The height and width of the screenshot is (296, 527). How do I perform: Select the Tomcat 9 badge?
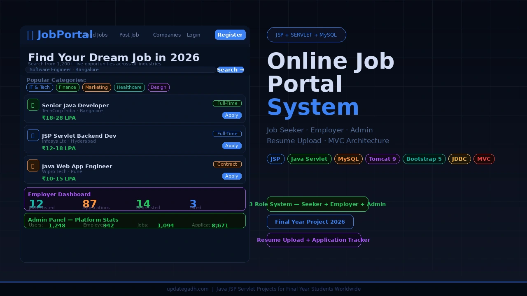[382, 159]
